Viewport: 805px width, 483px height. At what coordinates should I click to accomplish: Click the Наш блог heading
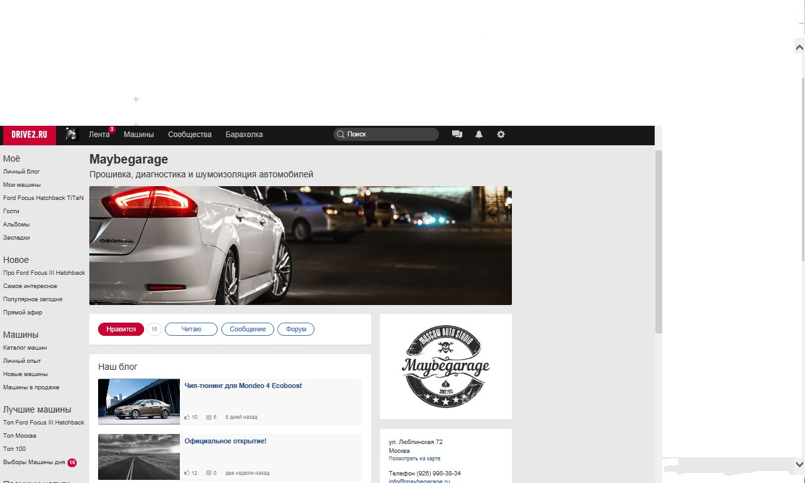tap(118, 367)
